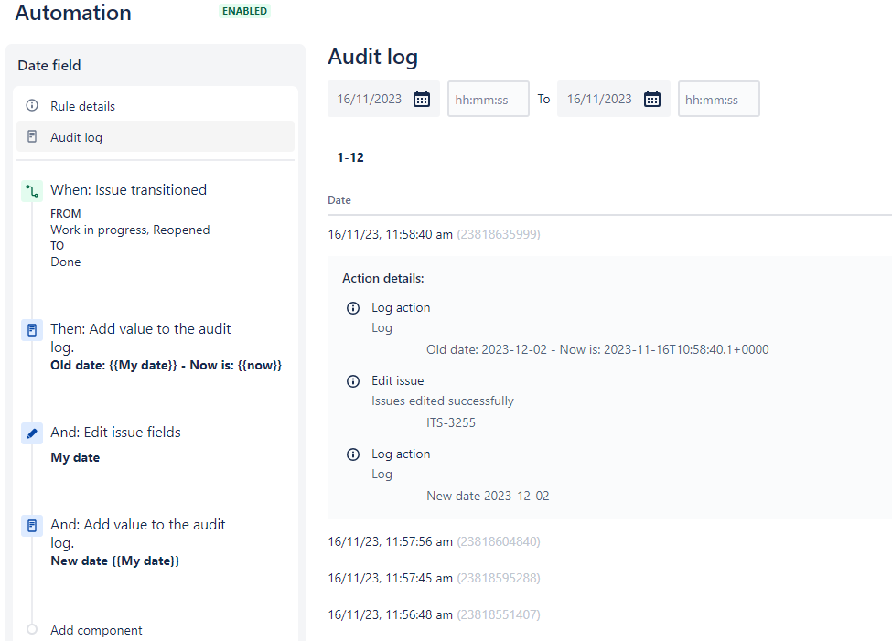Click the Audit log document icon in sidebar
The image size is (892, 641).
coord(32,136)
